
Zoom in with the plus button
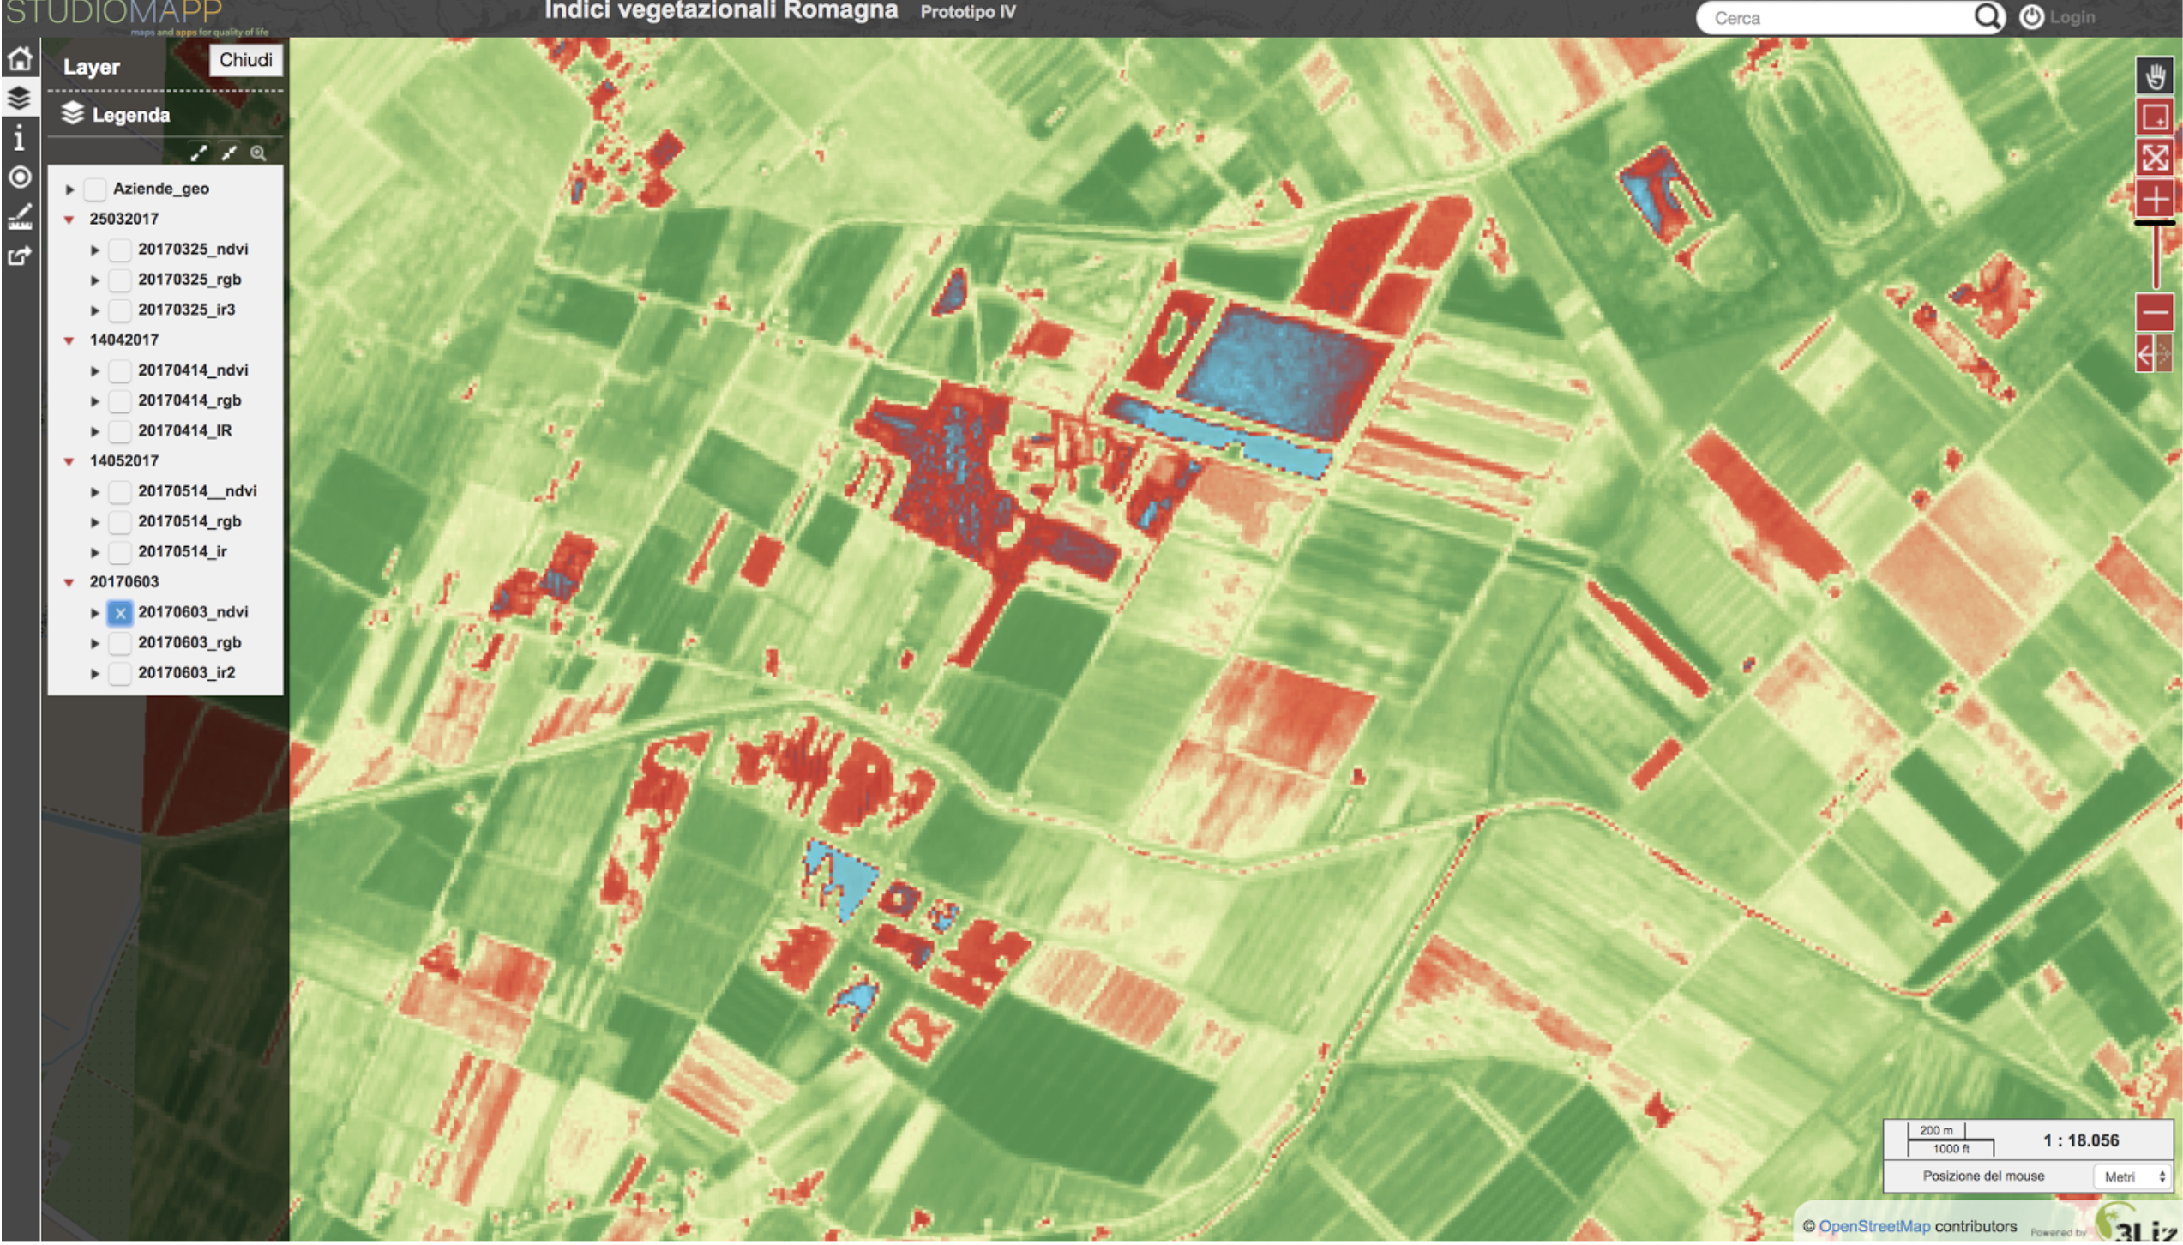[x=2154, y=200]
